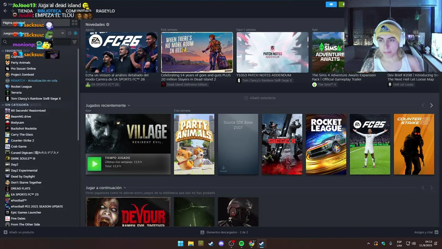Open Project Zomboid from the sidebar

(22, 75)
